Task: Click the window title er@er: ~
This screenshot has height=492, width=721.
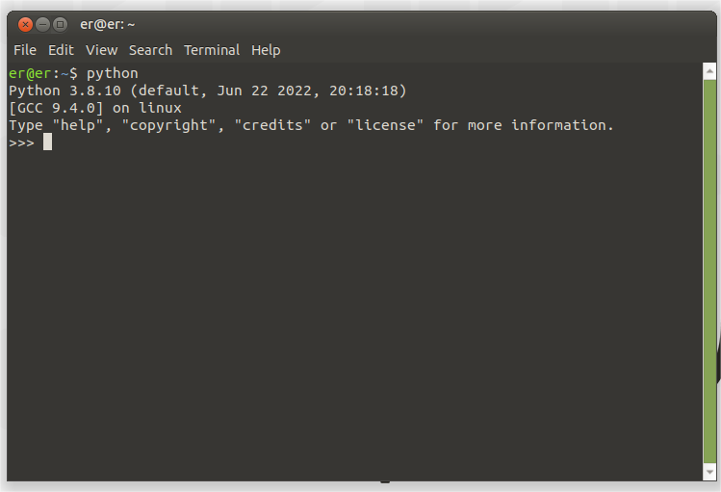Action: 108,24
